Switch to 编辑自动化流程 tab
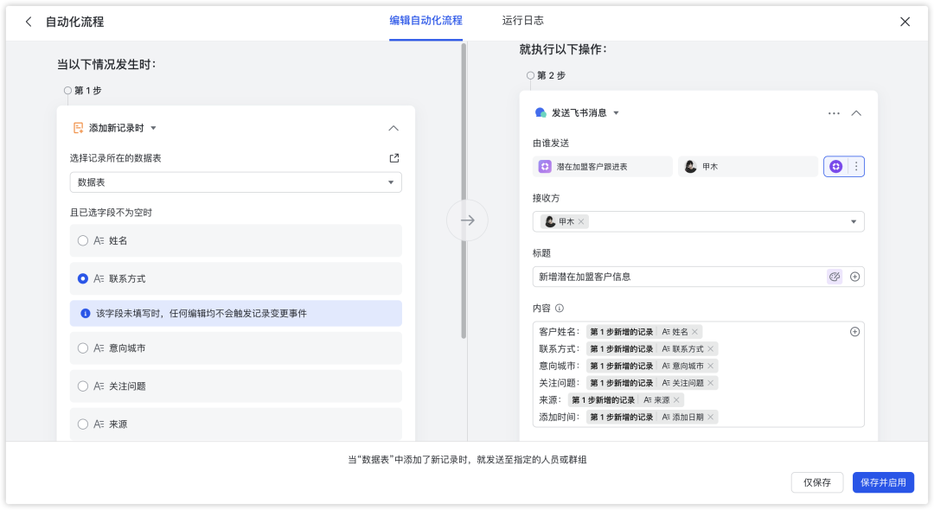The width and height of the screenshot is (934, 510). tap(425, 21)
